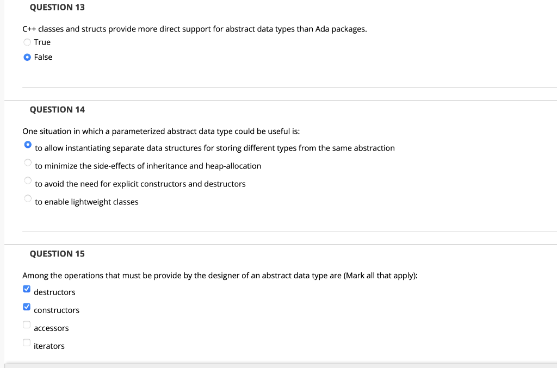Screen dimensions: 557x368
Task: Uncheck the destructors checkbox in Question 15
Action: 26,289
